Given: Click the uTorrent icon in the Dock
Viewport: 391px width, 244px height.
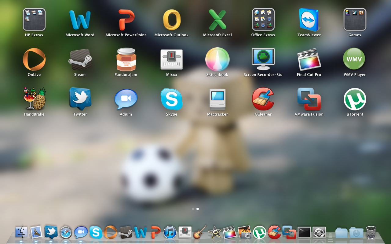Looking at the screenshot, I should 260,232.
